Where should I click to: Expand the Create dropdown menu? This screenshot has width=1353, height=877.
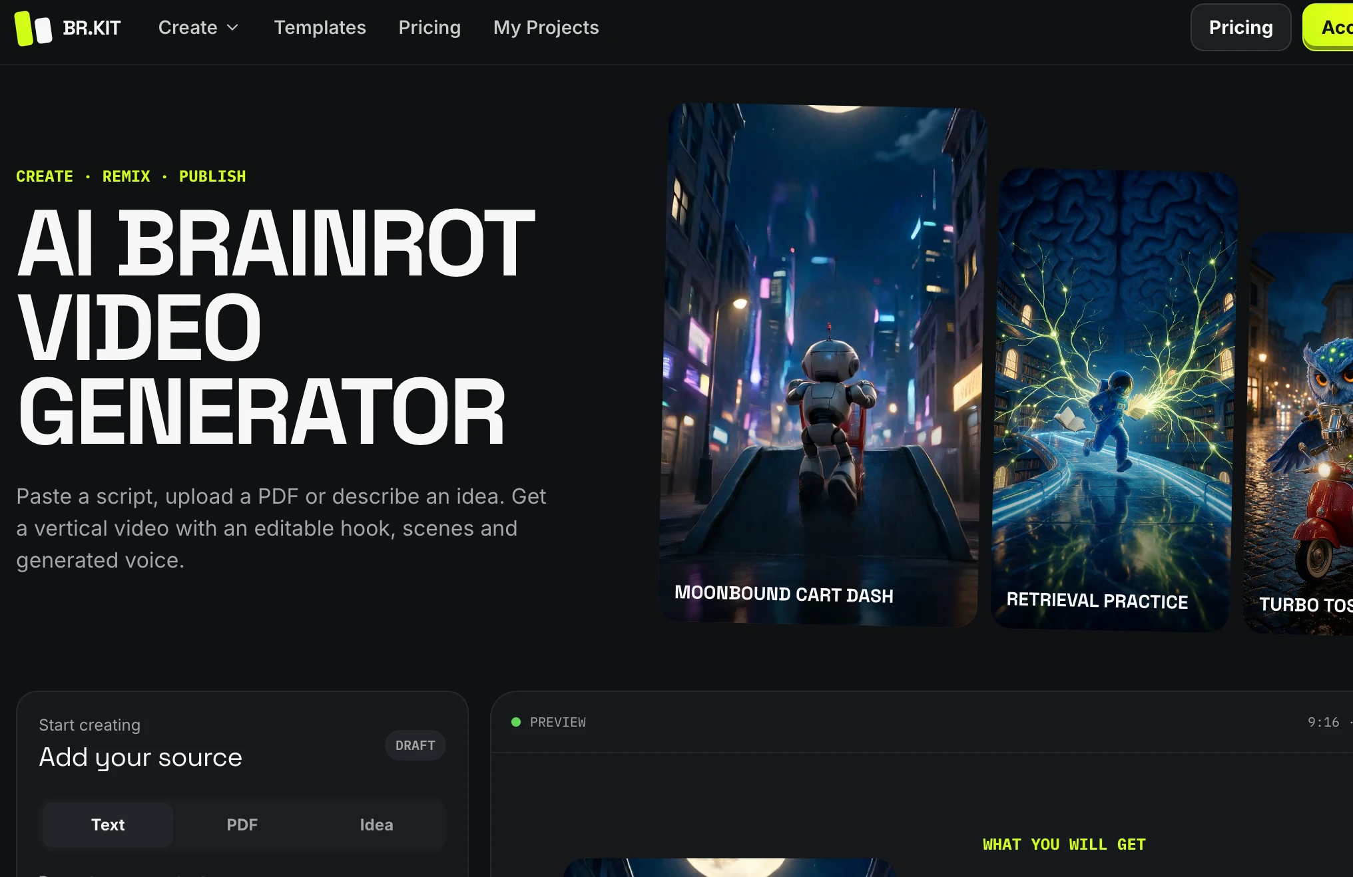pos(198,27)
